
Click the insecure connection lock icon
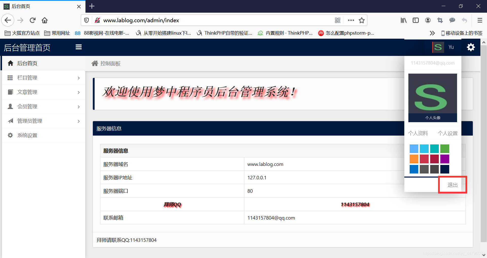click(x=97, y=20)
